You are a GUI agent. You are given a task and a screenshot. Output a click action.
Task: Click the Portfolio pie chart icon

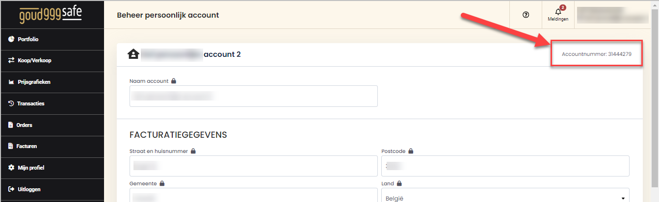click(11, 39)
